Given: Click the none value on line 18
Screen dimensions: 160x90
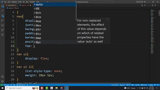Looking at the screenshot, I should [x=57, y=71].
